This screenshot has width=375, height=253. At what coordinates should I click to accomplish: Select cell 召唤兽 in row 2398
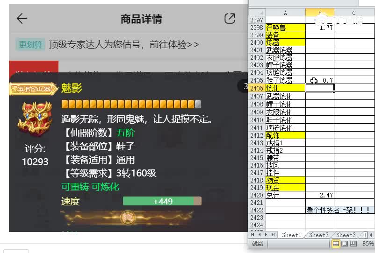tap(285, 28)
